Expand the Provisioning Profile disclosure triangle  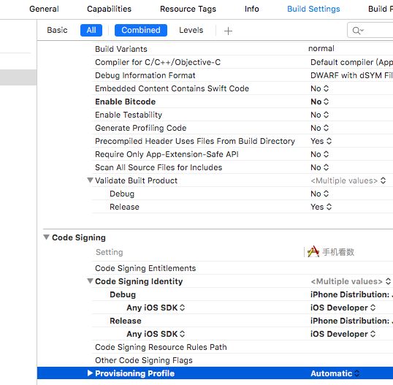click(x=90, y=373)
